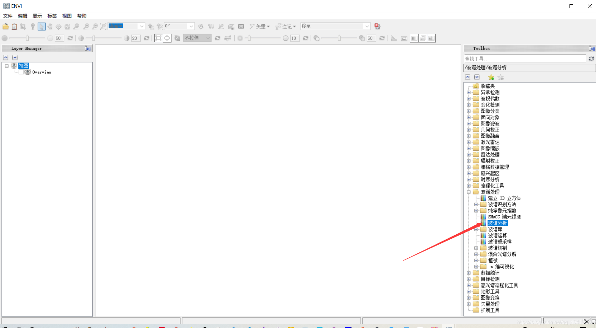This screenshot has height=328, width=596.
Task: Click the portal view icon
Action: click(x=404, y=38)
